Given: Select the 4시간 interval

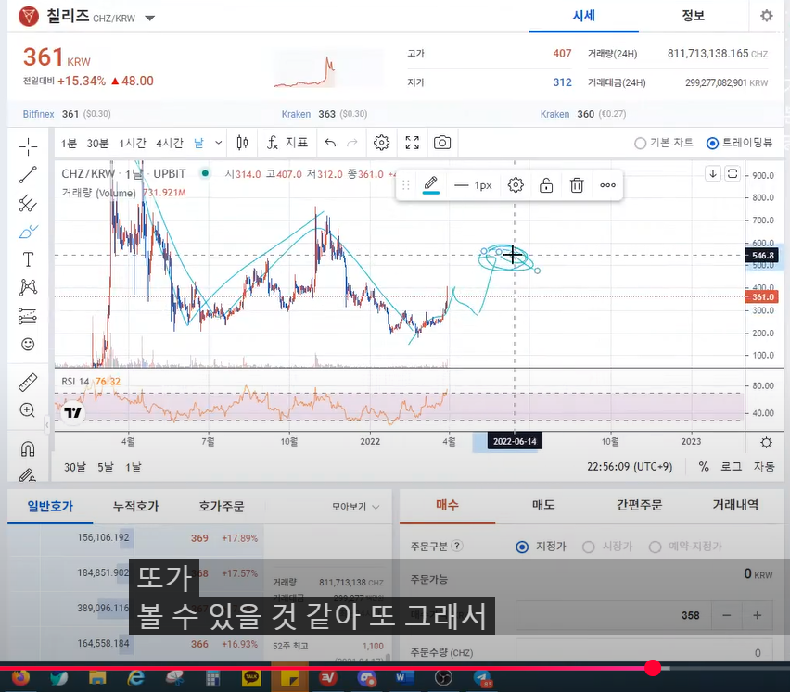Looking at the screenshot, I should pos(170,144).
